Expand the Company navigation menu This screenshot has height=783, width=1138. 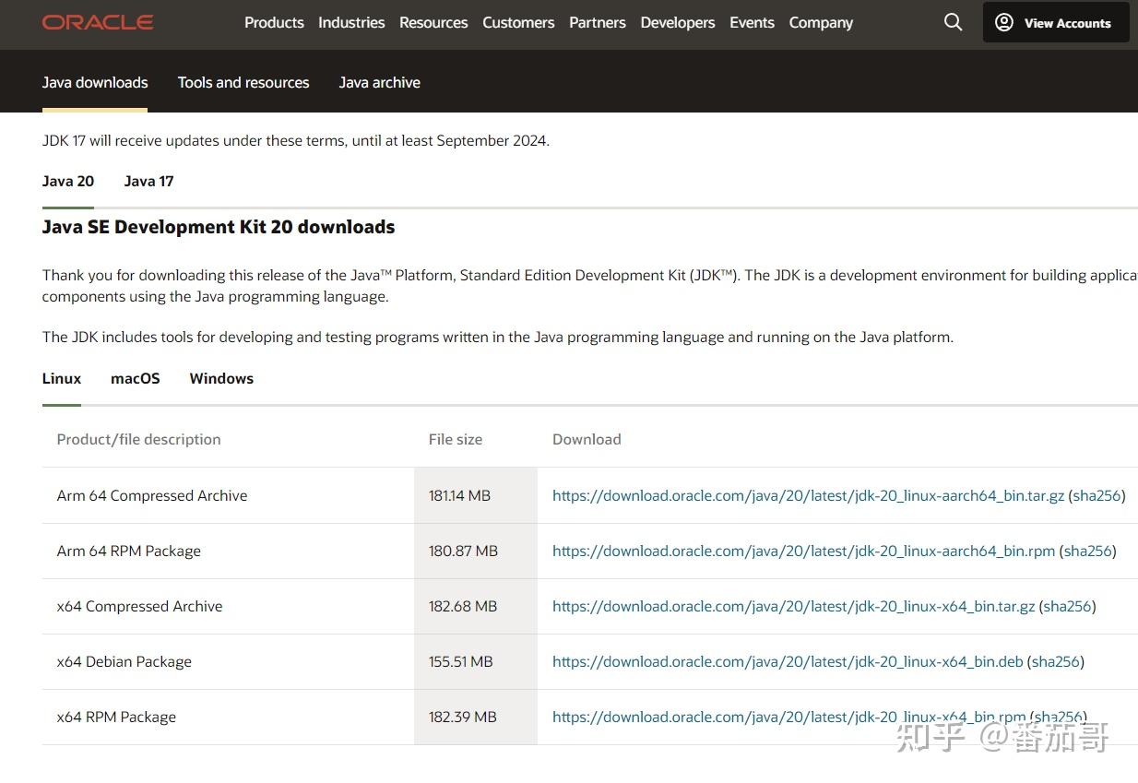(821, 22)
